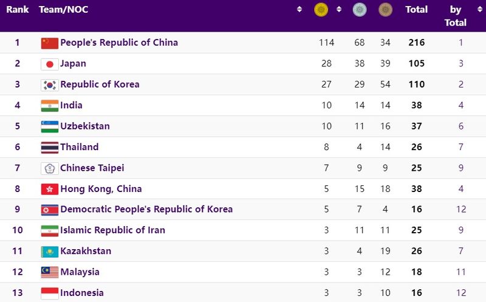486x302 pixels.
Task: Open Democratic People's Republic of Korea link
Action: (146, 210)
